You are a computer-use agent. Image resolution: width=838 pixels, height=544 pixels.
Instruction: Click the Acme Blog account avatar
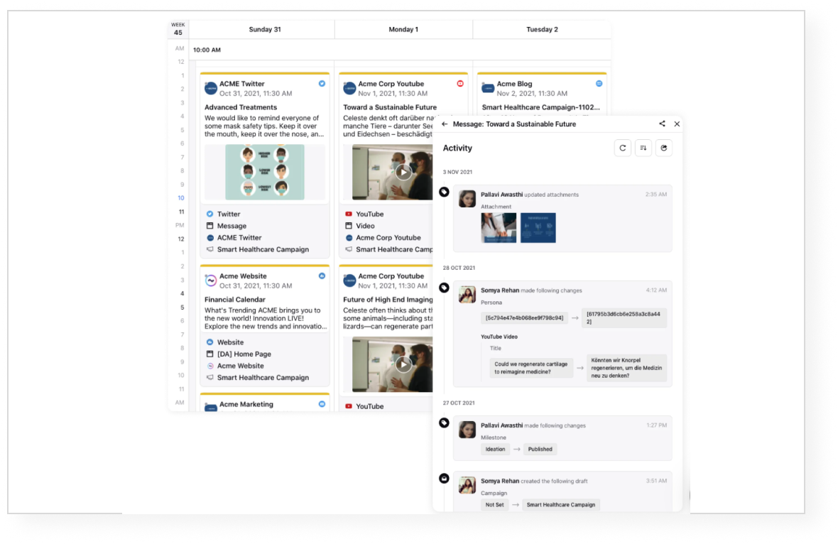pyautogui.click(x=488, y=88)
